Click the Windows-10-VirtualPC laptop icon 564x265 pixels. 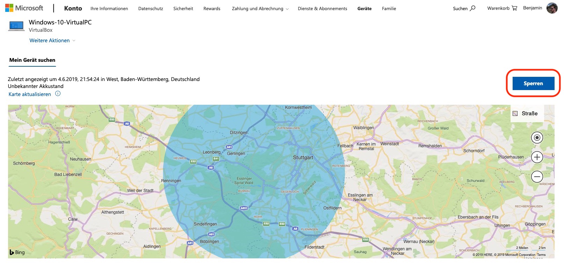[16, 26]
